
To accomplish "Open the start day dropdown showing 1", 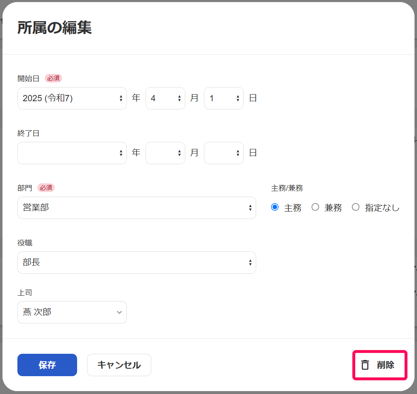I will [223, 98].
